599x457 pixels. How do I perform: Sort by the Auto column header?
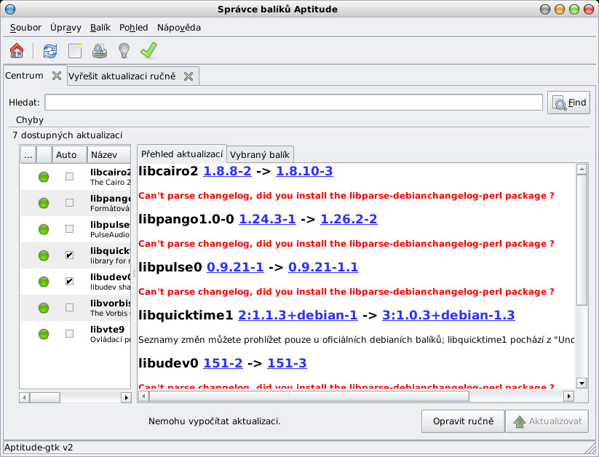click(x=70, y=155)
